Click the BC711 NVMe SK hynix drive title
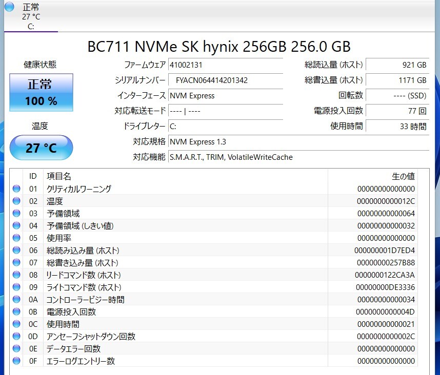Image resolution: width=440 pixels, height=375 pixels. [x=219, y=46]
